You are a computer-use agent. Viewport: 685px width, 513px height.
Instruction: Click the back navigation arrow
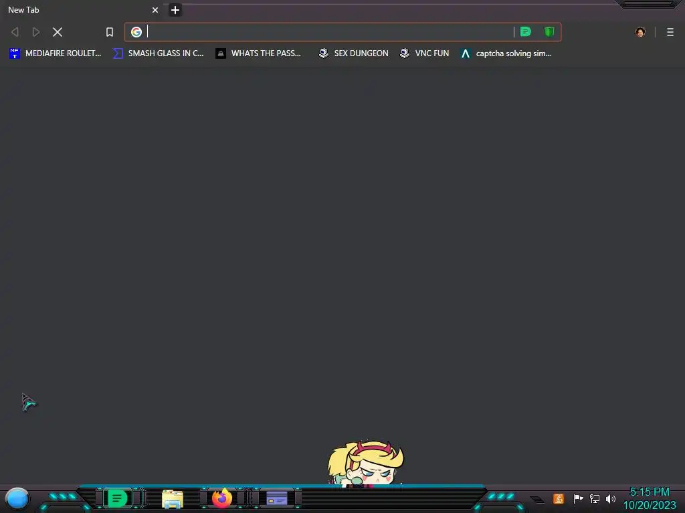point(15,32)
